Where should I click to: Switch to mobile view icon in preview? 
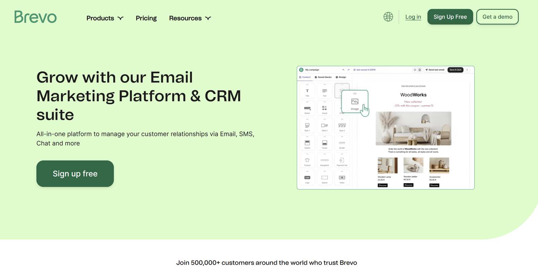click(x=420, y=70)
